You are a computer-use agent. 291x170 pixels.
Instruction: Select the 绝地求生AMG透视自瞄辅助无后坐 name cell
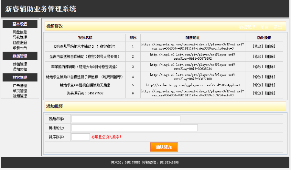(x=85, y=85)
